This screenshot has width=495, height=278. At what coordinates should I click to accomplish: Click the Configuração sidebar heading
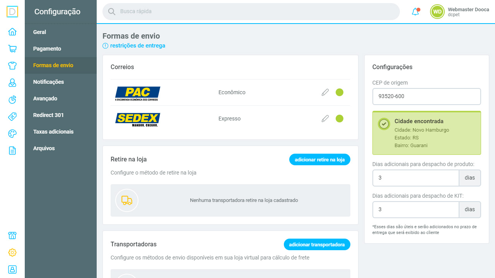(57, 12)
